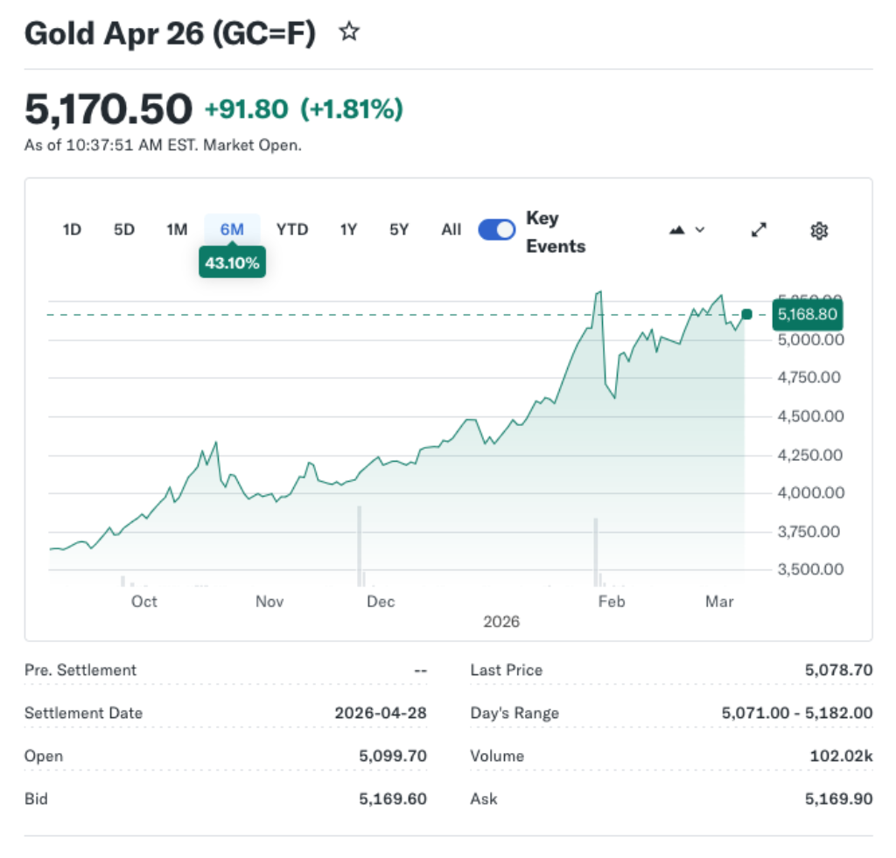Click the mountain chart type icon
The width and height of the screenshot is (896, 858).
click(677, 230)
